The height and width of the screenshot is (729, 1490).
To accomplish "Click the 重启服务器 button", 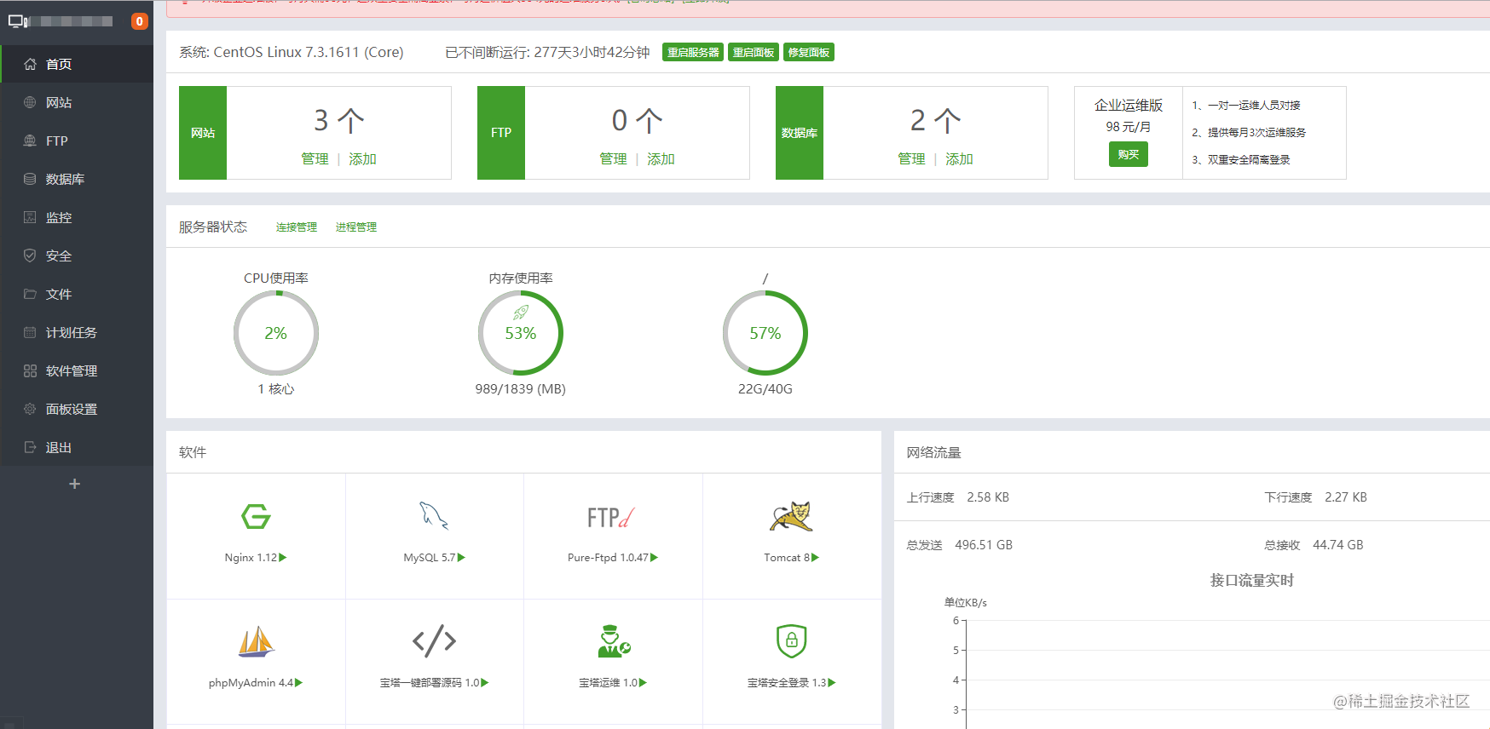I will pos(693,53).
